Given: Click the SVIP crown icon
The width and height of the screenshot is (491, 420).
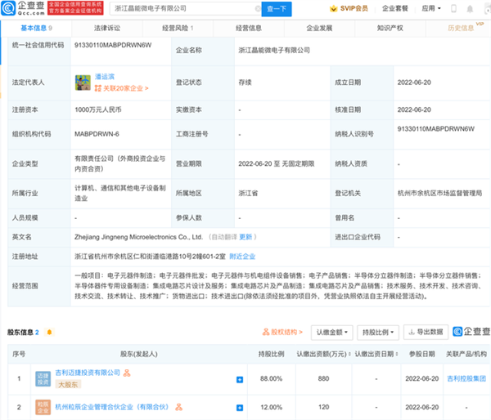Looking at the screenshot, I should pyautogui.click(x=334, y=8).
